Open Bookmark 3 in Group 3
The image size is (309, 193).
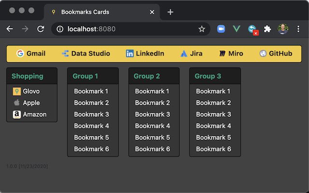[x=213, y=114]
